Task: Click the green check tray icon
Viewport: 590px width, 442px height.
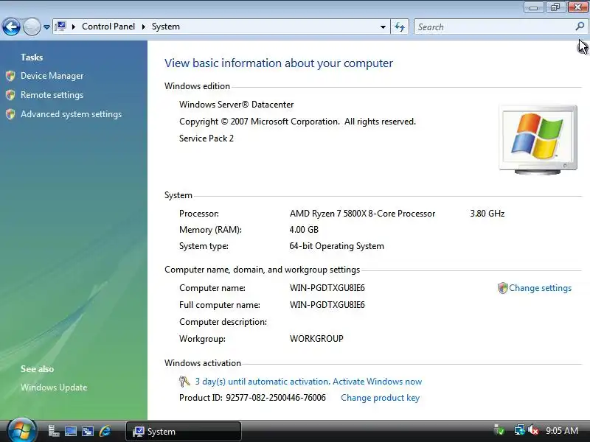Action: (499, 430)
